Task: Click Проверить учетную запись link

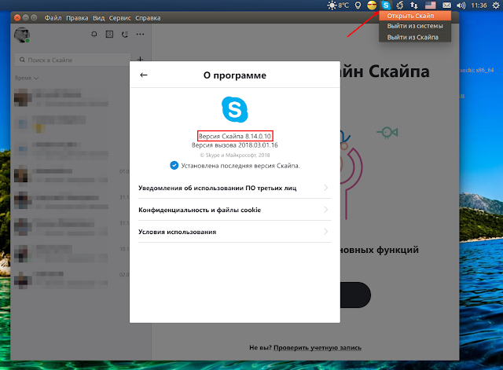Action: pyautogui.click(x=318, y=347)
